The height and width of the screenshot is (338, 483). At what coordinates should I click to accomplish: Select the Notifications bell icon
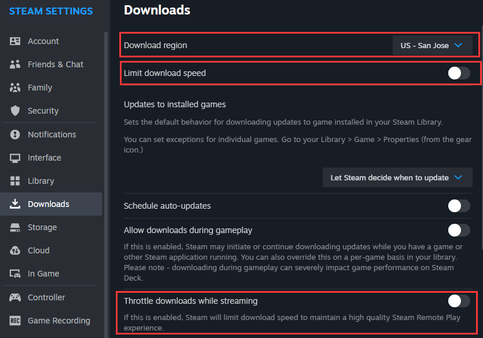(15, 134)
